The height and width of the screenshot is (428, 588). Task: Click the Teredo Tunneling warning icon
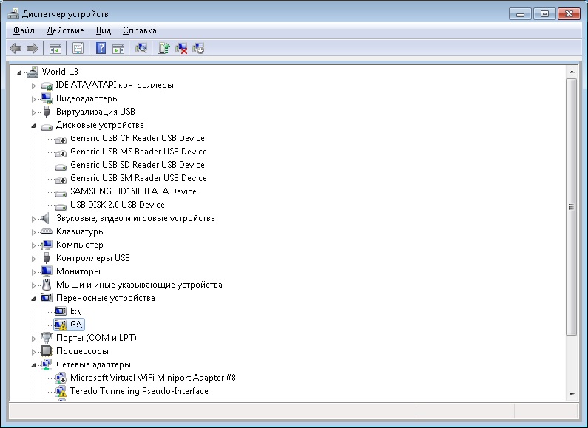[61, 391]
